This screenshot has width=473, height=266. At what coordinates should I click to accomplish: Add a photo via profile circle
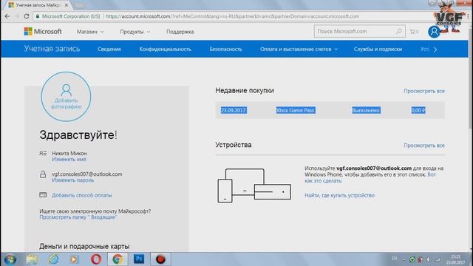click(66, 97)
